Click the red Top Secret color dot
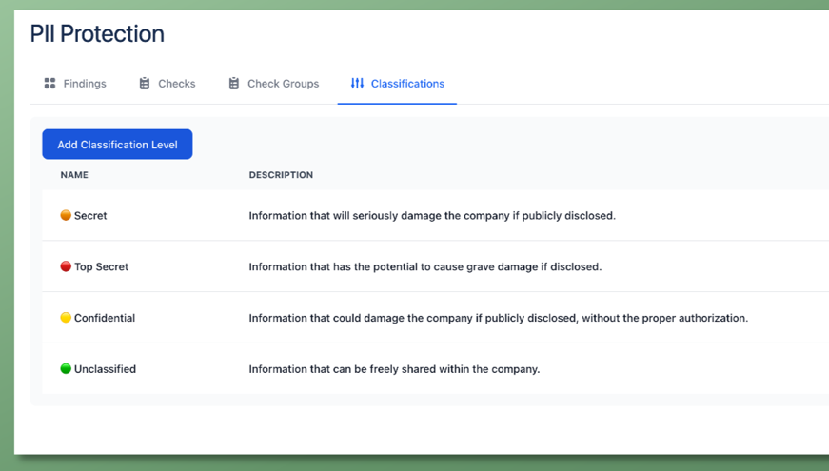 tap(66, 267)
